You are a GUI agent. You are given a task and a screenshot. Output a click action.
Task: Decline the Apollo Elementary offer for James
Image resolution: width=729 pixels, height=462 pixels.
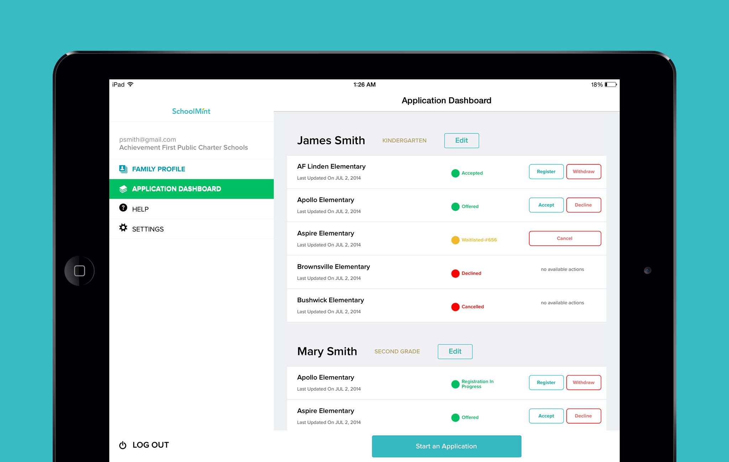(x=583, y=205)
